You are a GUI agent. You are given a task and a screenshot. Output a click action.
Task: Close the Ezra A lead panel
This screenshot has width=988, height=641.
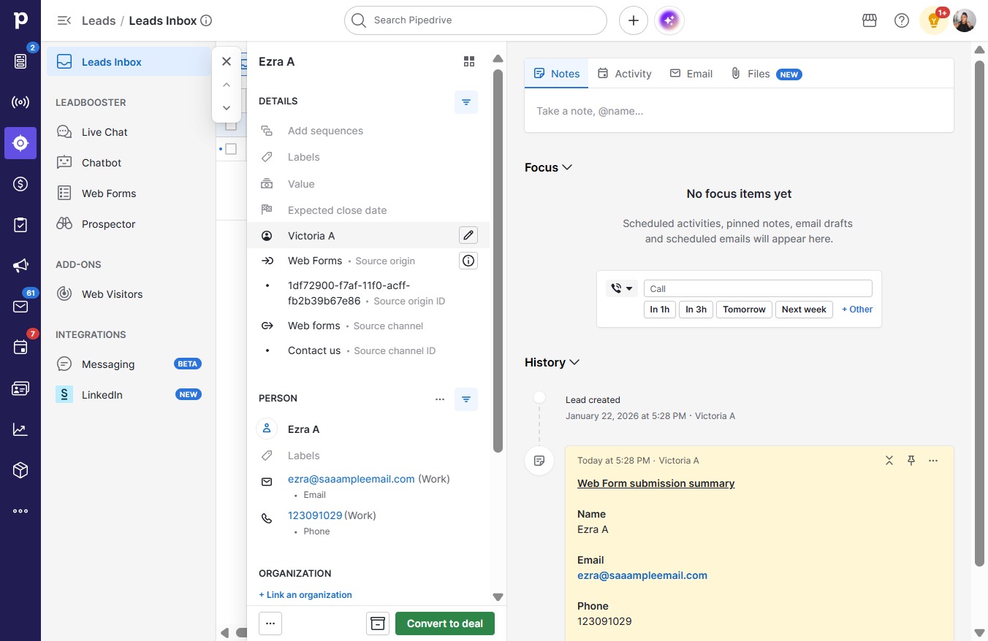point(227,61)
